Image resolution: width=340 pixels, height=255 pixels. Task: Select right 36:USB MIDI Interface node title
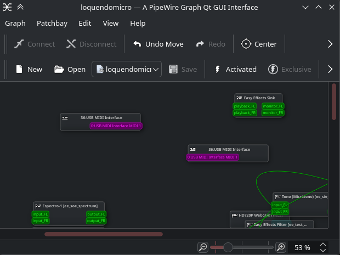click(x=229, y=149)
